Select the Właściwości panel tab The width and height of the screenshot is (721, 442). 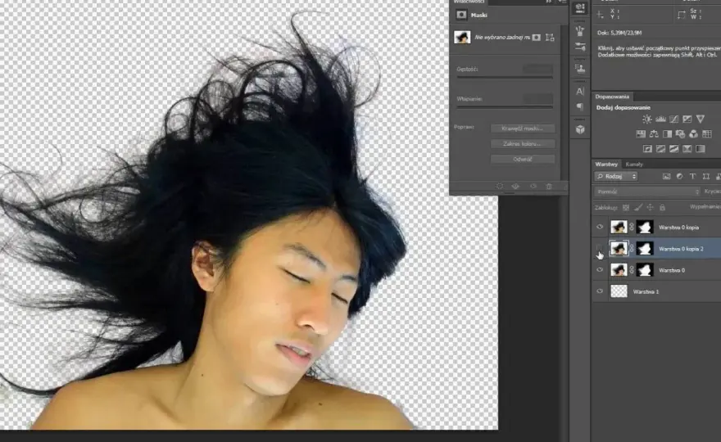tap(469, 2)
